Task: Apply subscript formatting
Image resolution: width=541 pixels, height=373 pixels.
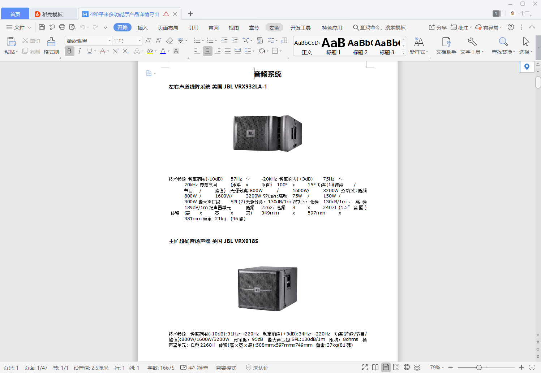Action: tap(125, 51)
